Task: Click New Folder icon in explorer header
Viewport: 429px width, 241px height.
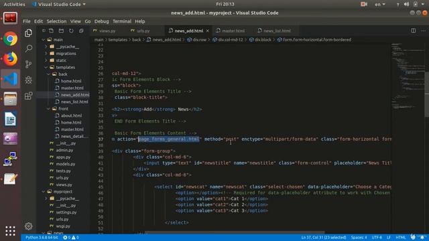Action: [61, 31]
